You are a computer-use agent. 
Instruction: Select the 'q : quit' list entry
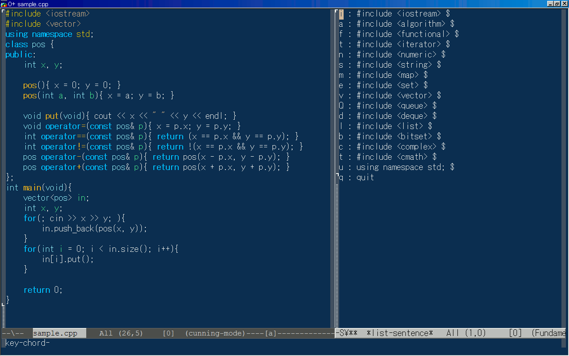pos(357,178)
